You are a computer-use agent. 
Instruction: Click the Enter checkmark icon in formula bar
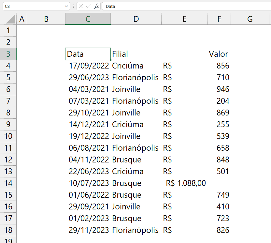click(89, 7)
